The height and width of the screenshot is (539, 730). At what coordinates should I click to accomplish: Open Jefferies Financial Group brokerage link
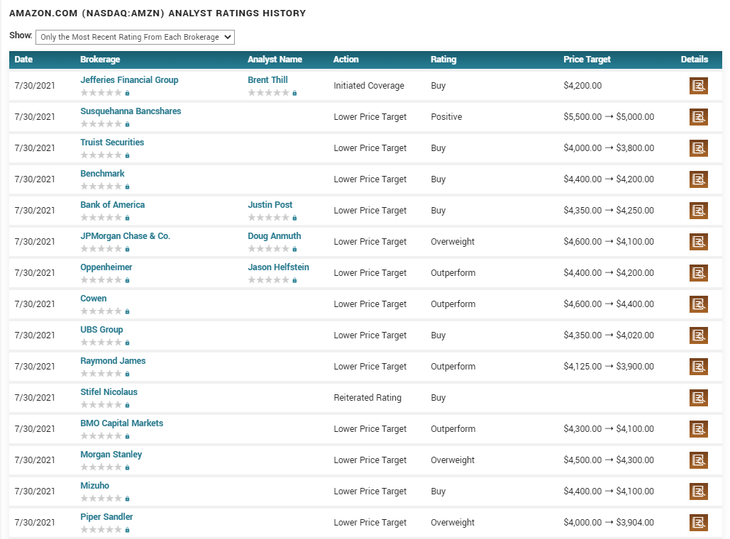pos(129,79)
